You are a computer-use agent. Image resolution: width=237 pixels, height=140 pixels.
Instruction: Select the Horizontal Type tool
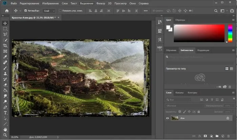pos(5,113)
